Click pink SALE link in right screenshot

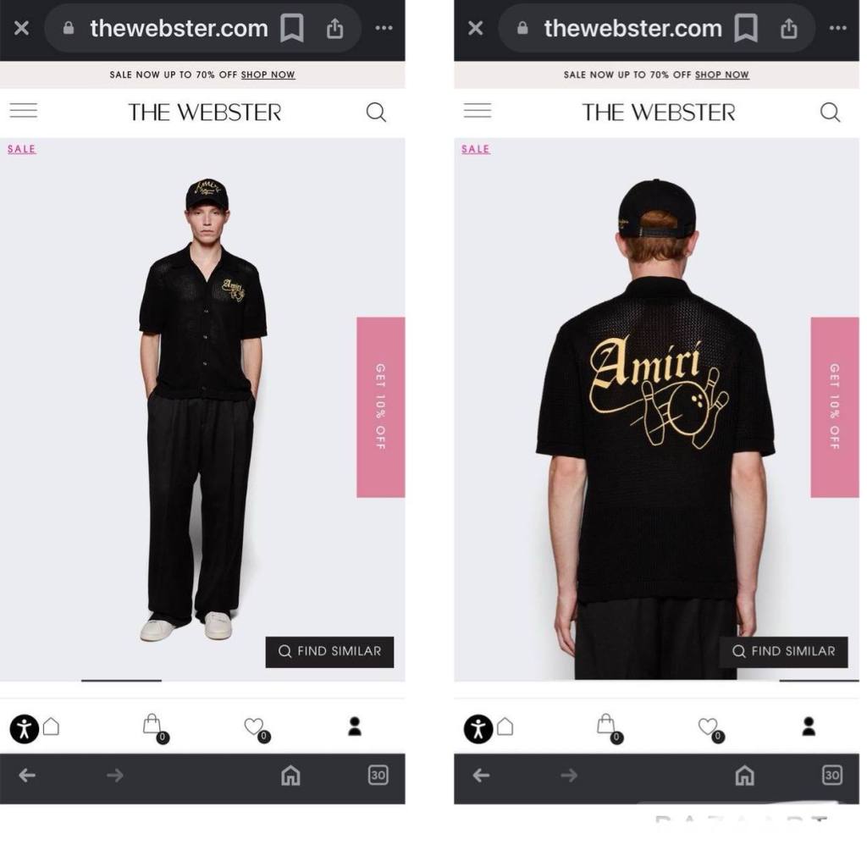[476, 149]
